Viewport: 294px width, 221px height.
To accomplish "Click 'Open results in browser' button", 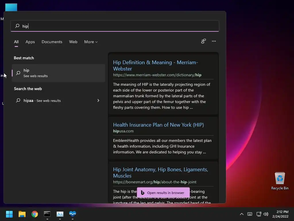I will click(163, 193).
